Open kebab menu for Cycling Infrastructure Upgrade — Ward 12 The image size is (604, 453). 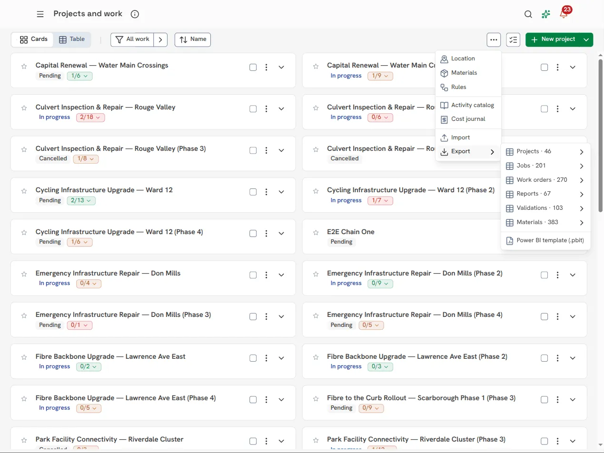point(267,192)
